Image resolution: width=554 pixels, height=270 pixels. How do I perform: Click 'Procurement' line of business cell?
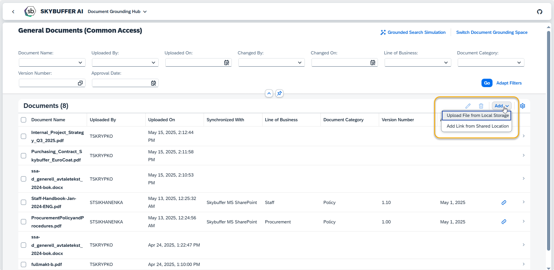tap(278, 222)
